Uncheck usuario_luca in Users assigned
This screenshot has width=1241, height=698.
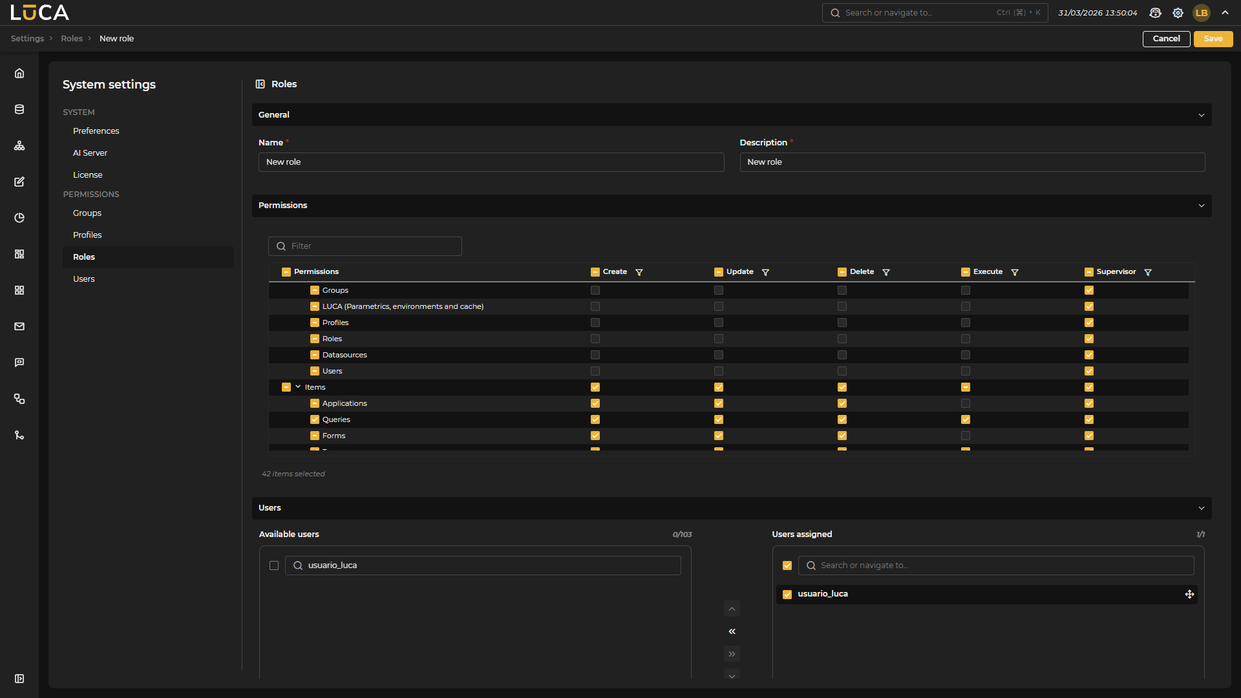[787, 594]
